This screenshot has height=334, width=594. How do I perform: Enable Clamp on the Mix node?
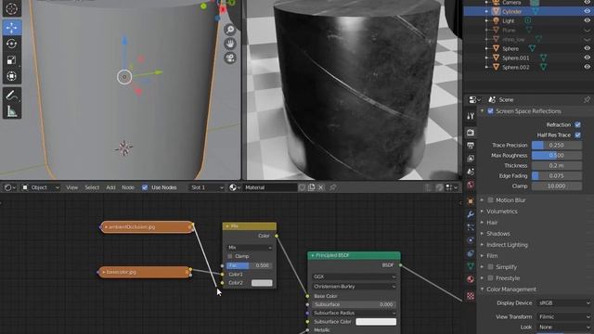(230, 256)
